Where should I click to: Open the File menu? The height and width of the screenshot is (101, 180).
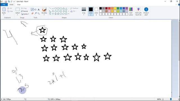tap(4, 4)
